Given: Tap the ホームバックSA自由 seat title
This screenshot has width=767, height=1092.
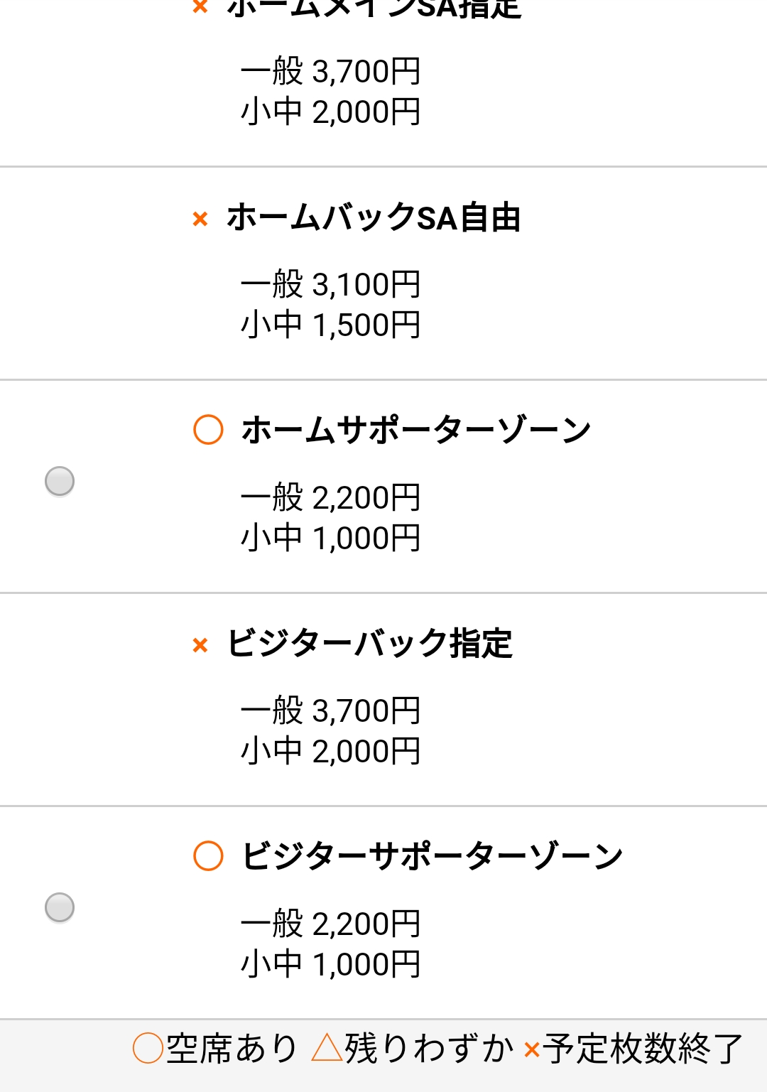Looking at the screenshot, I should (374, 218).
